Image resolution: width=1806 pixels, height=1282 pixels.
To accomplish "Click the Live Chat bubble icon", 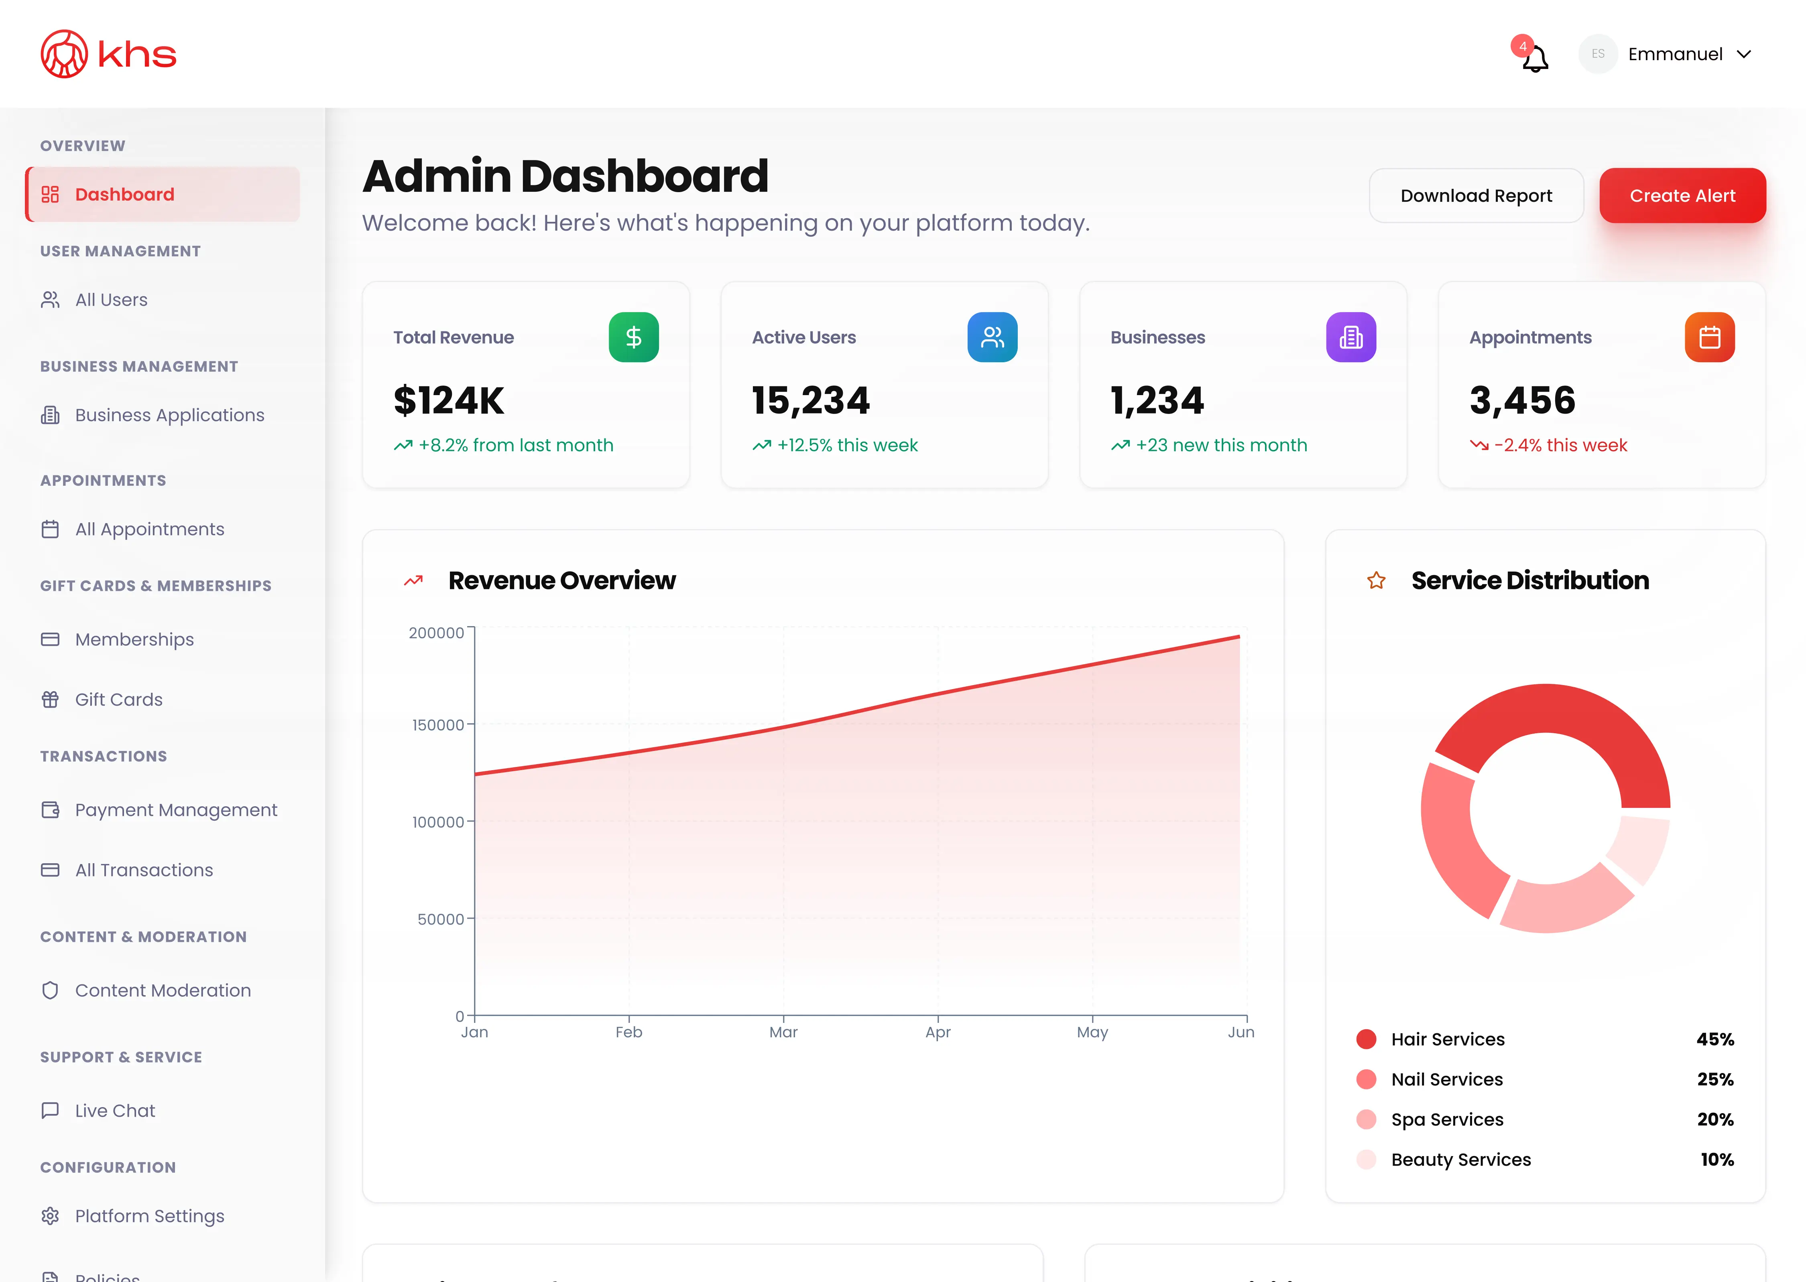I will tap(51, 1110).
